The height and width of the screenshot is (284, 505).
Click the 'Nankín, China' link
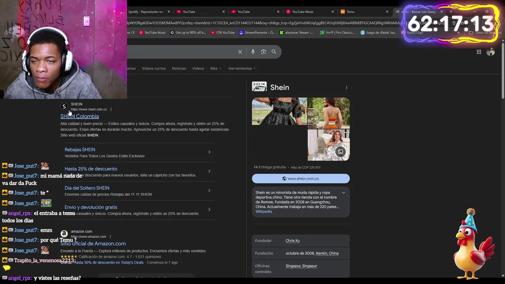pos(327,253)
